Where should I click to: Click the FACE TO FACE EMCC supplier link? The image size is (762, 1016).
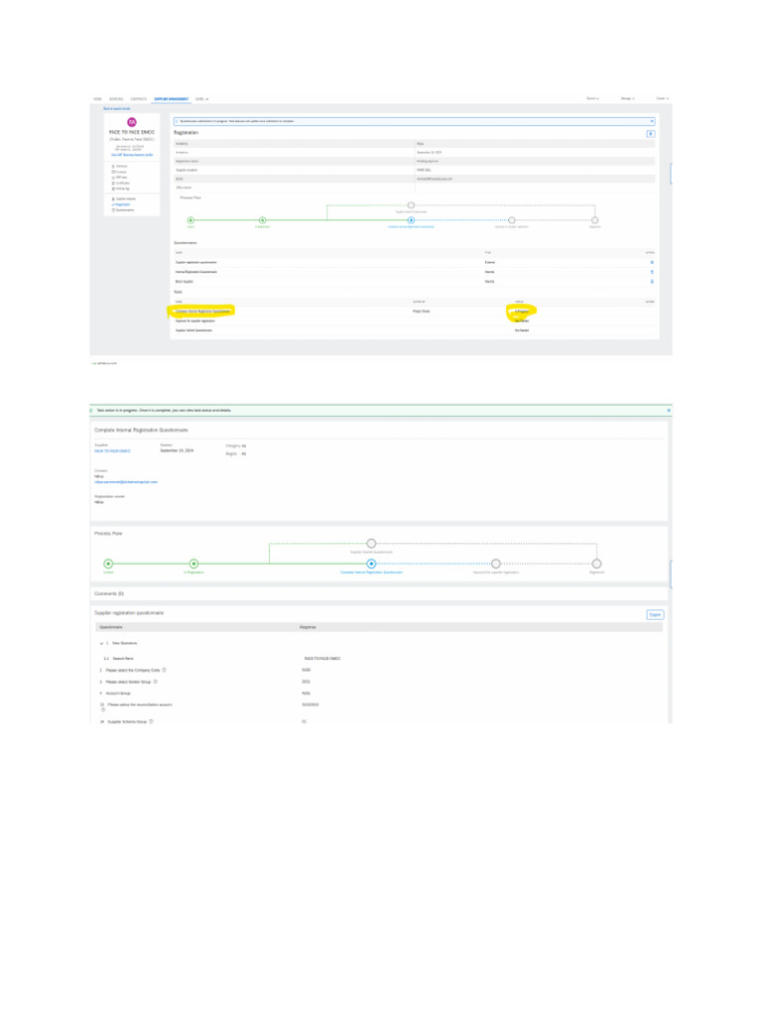tap(112, 450)
